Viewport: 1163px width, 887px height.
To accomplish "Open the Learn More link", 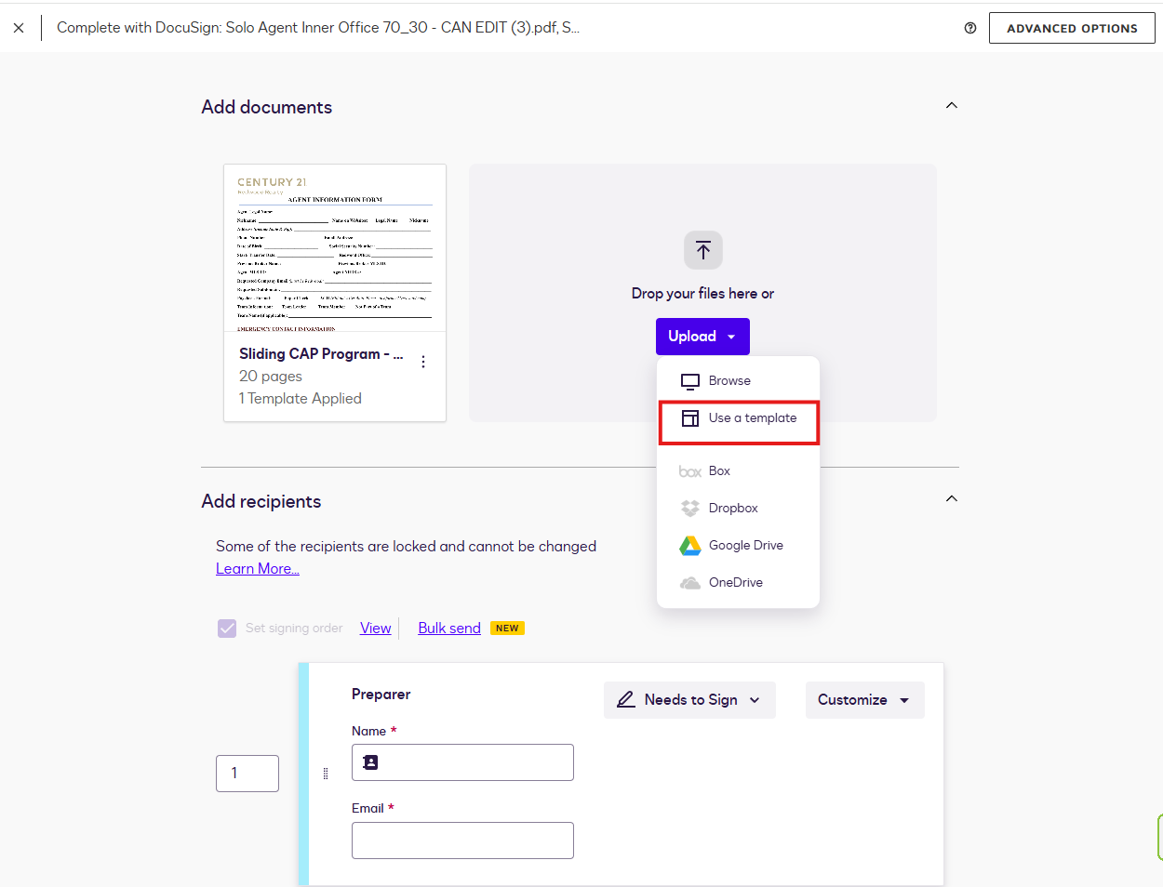I will click(258, 568).
